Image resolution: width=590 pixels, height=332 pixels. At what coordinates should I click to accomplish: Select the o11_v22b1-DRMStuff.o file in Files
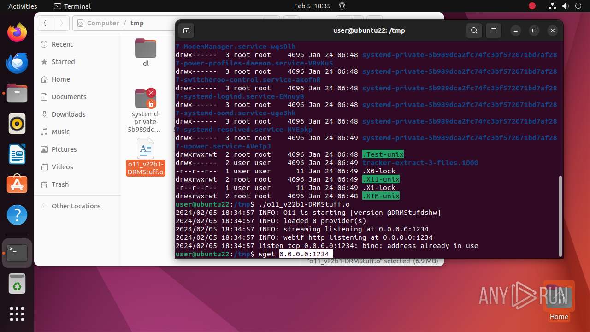[x=146, y=157]
